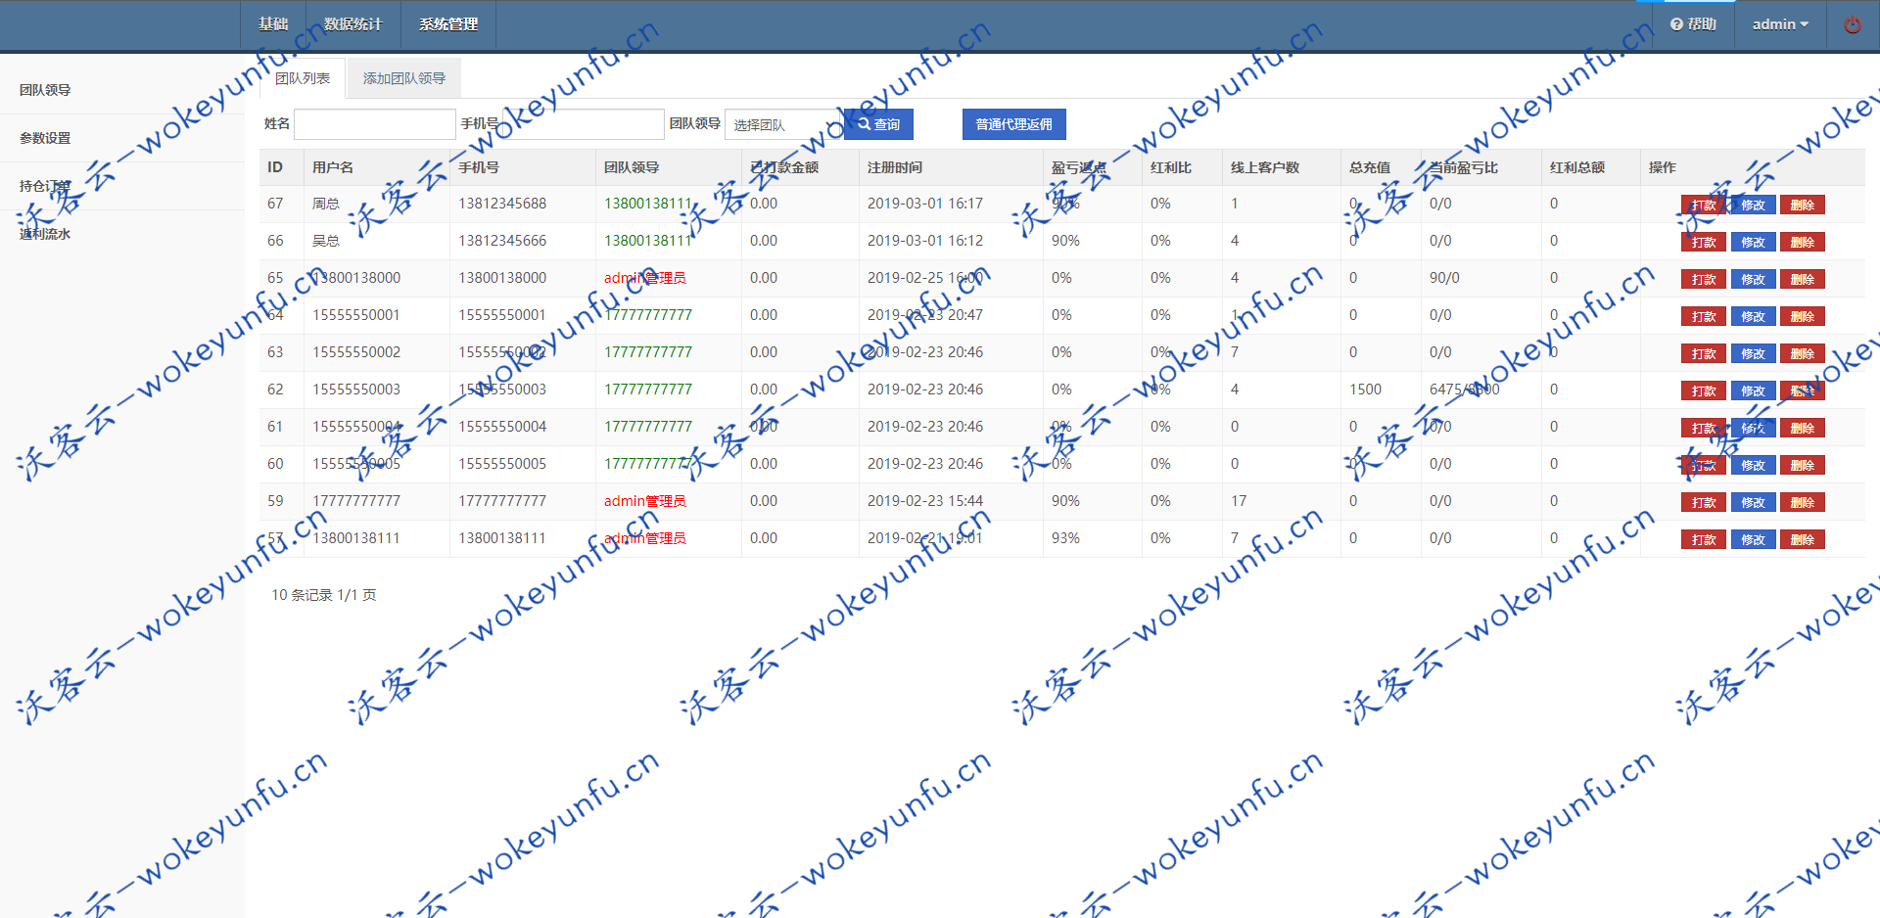The image size is (1880, 918).
Task: Click 删除 for row ID 59
Action: click(x=1803, y=503)
